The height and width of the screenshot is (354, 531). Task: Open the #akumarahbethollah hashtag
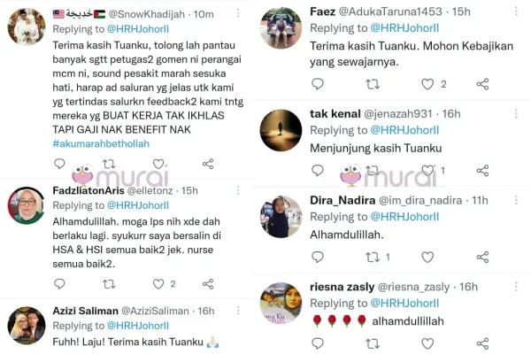(x=101, y=143)
